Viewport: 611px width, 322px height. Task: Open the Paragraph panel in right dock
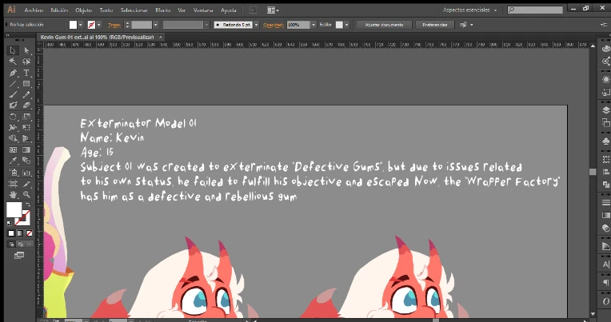coord(605,283)
